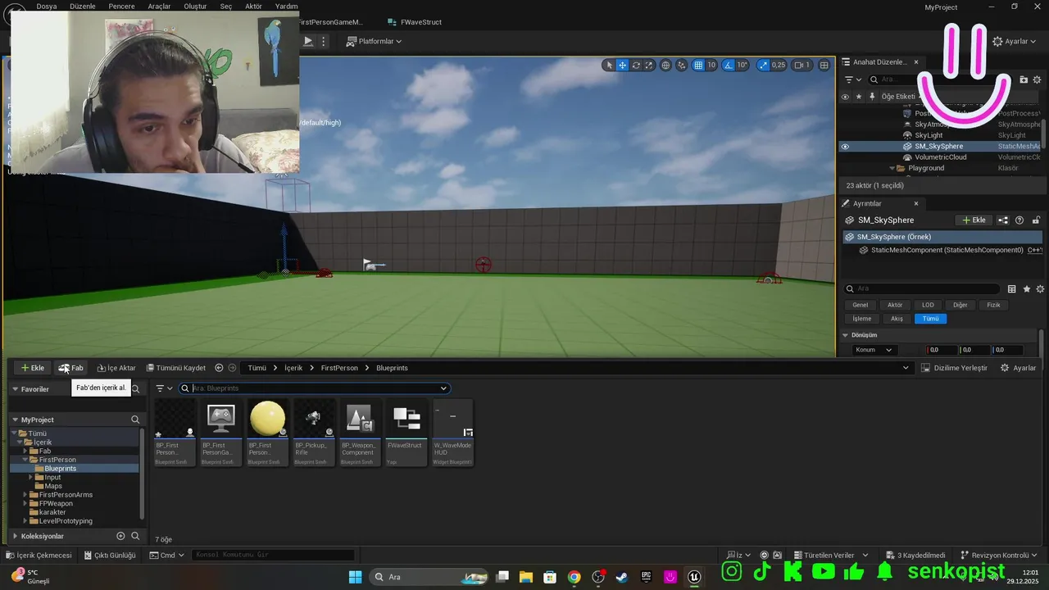Click İçe Aktar import button
Image resolution: width=1049 pixels, height=590 pixels.
point(116,368)
